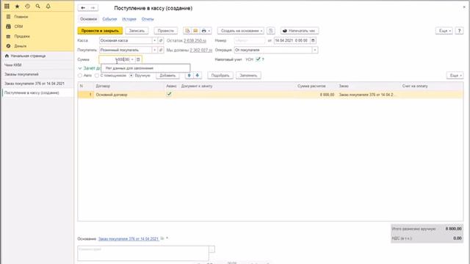Open the History clock icon
This screenshot has width=470, height=264.
[x=27, y=6]
